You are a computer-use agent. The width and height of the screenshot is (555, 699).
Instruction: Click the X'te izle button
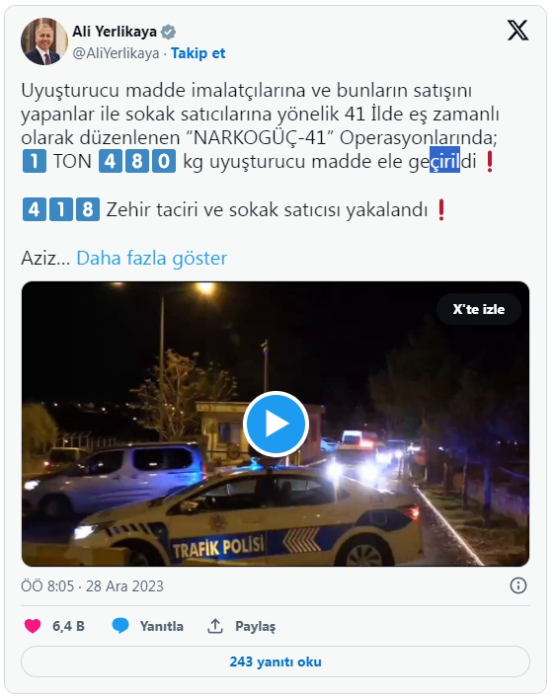coord(478,309)
